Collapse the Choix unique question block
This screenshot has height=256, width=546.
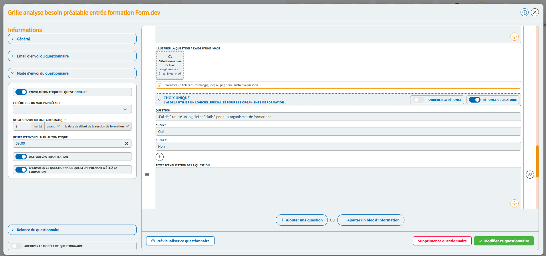click(x=159, y=100)
